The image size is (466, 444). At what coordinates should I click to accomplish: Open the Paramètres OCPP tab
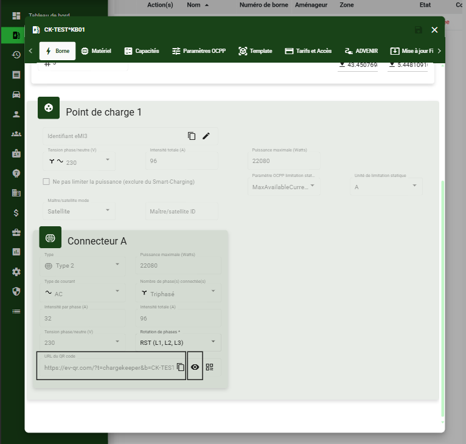tap(199, 51)
